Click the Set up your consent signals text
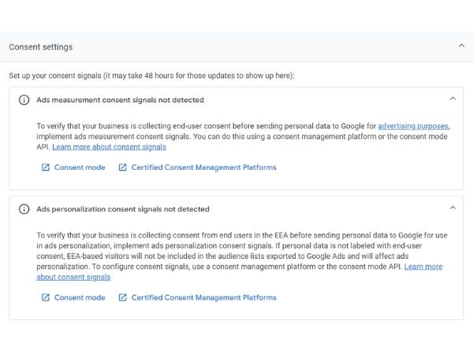 point(151,76)
